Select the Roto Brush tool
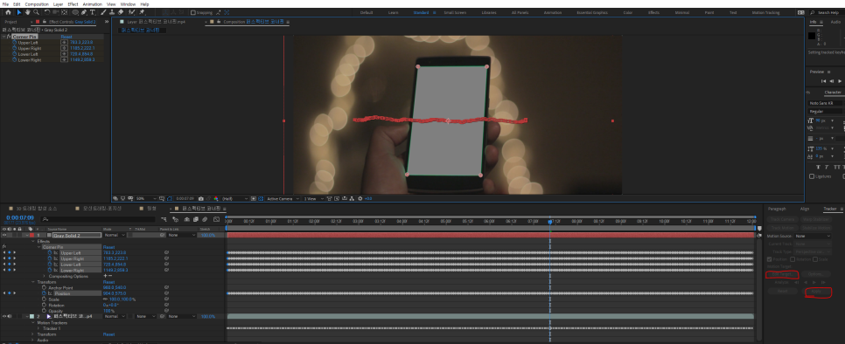This screenshot has width=845, height=344. 131,12
